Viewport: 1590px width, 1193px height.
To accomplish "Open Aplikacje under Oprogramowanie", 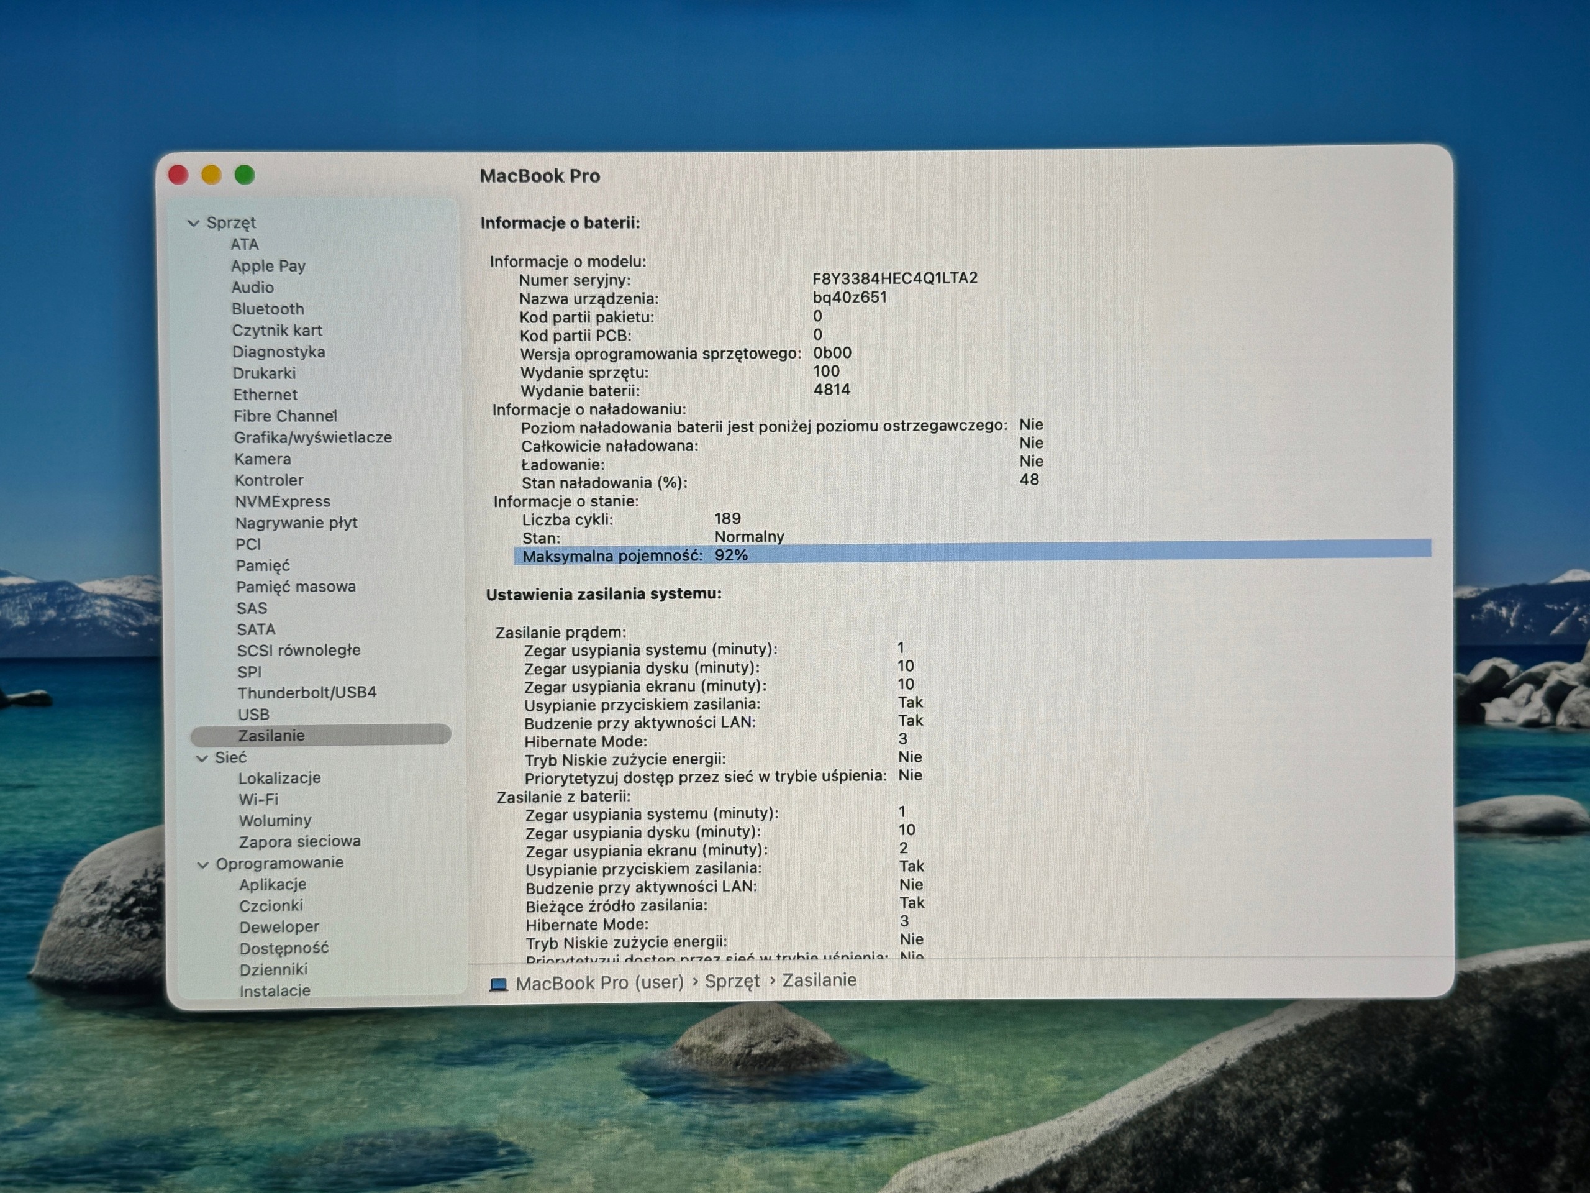I will (x=273, y=885).
